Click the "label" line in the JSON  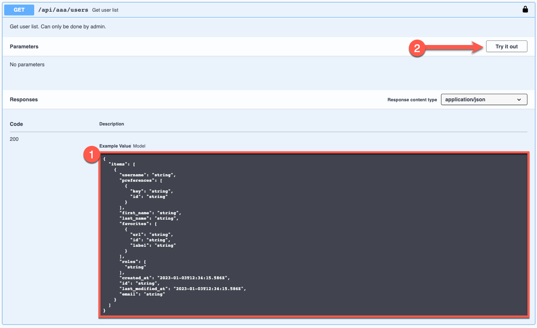pos(153,245)
